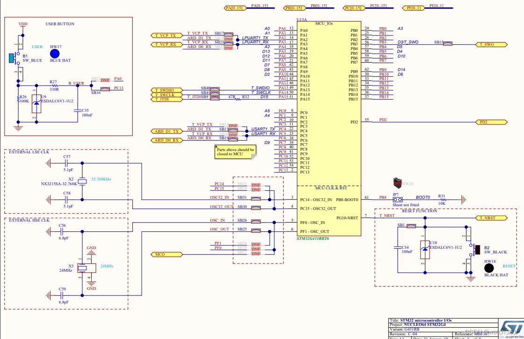Select the SB16 solder bridge symbol
The image size is (524, 339).
[105, 89]
